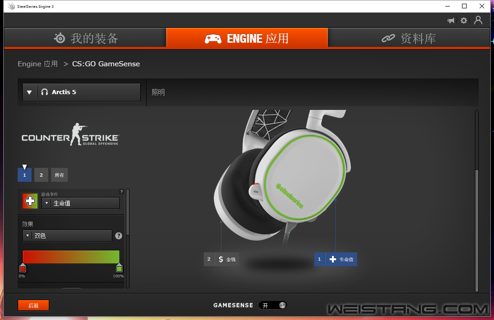Click the CS:GO GameSense breadcrumb text
494x320 pixels.
pyautogui.click(x=106, y=64)
